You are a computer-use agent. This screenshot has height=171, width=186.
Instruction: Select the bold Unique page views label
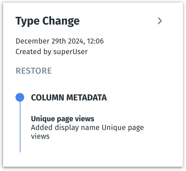(x=62, y=119)
